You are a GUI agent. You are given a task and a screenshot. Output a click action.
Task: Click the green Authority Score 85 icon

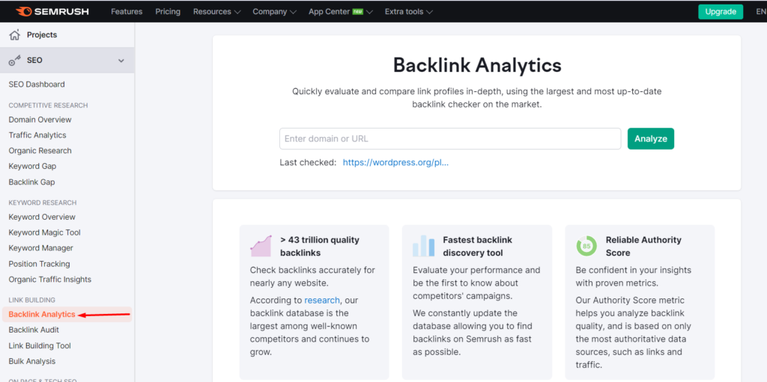(586, 246)
